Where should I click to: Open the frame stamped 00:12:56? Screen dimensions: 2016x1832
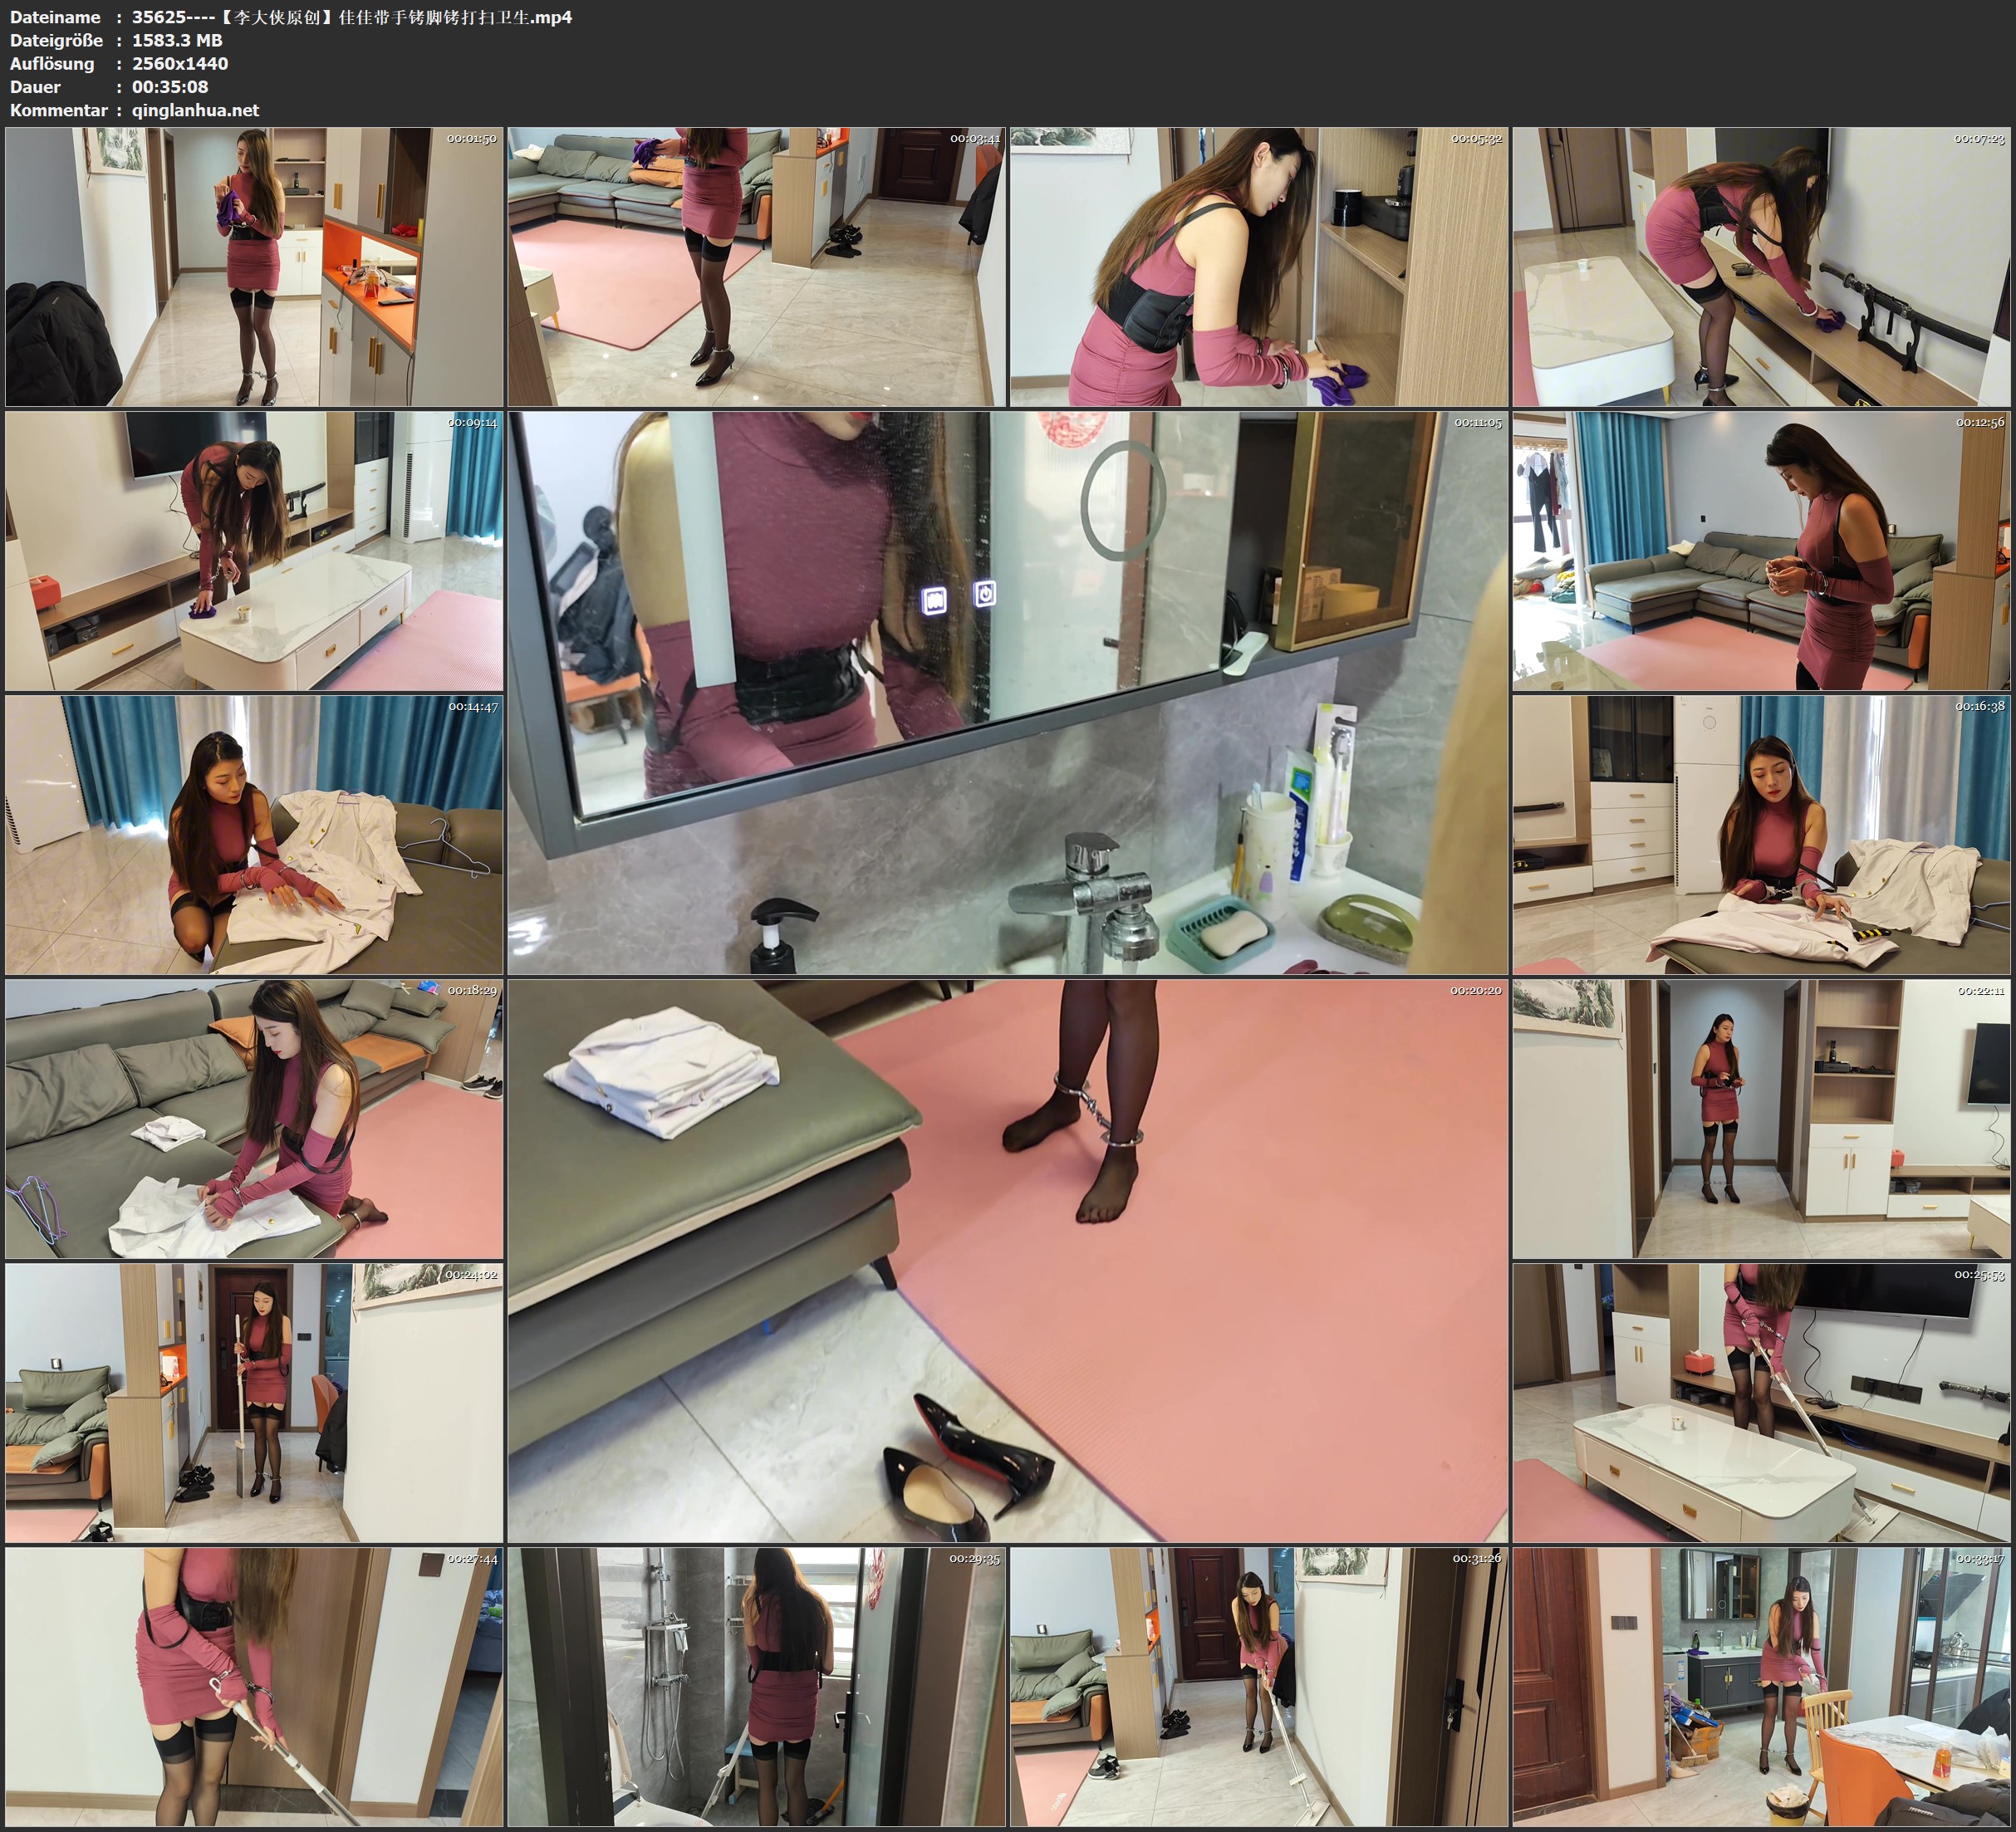point(1761,551)
